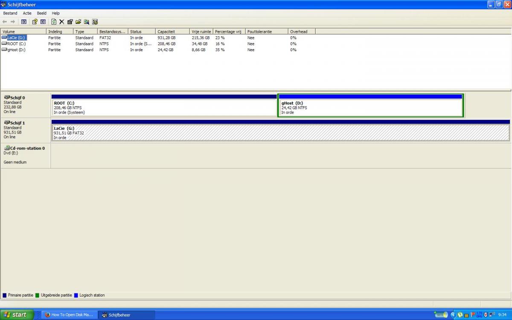Click the wireless network tray icon

click(x=492, y=314)
